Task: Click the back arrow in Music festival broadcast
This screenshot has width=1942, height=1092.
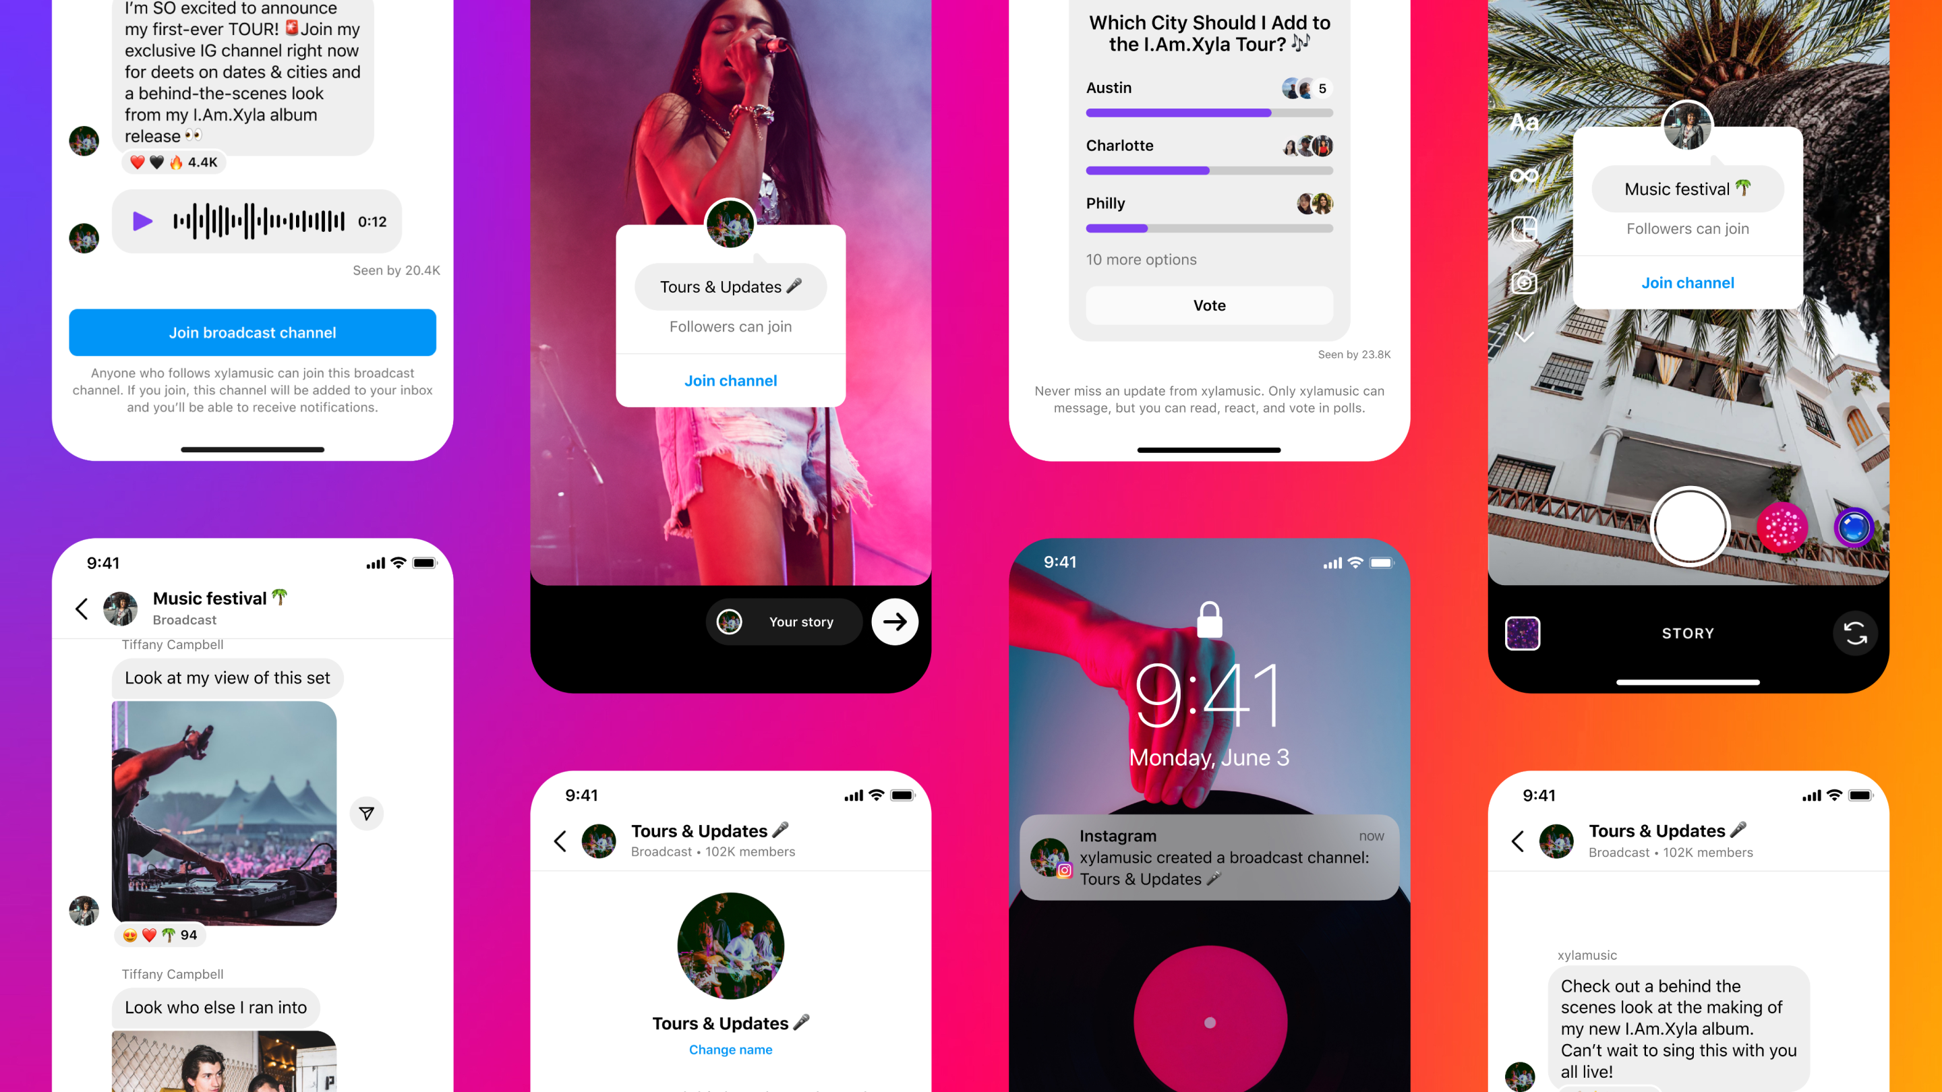Action: pos(84,608)
